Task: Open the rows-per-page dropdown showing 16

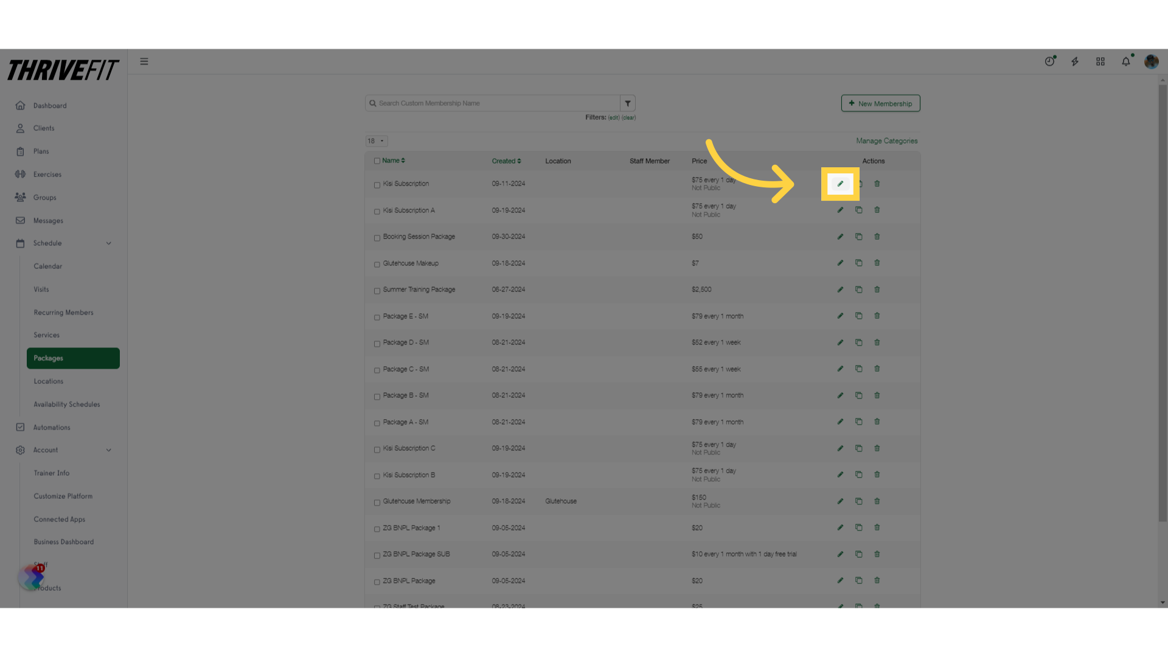Action: [376, 141]
